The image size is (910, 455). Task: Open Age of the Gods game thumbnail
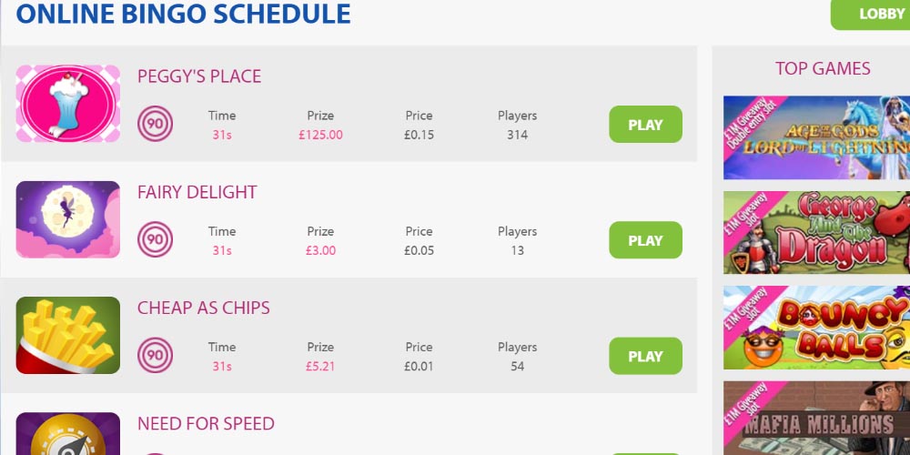[x=816, y=137]
